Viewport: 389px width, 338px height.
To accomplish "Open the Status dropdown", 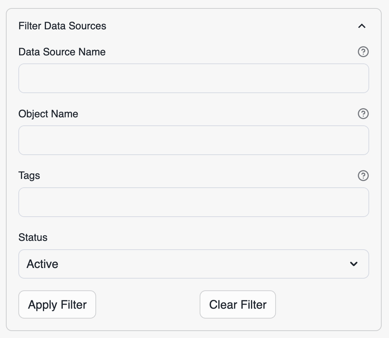I will (x=193, y=264).
